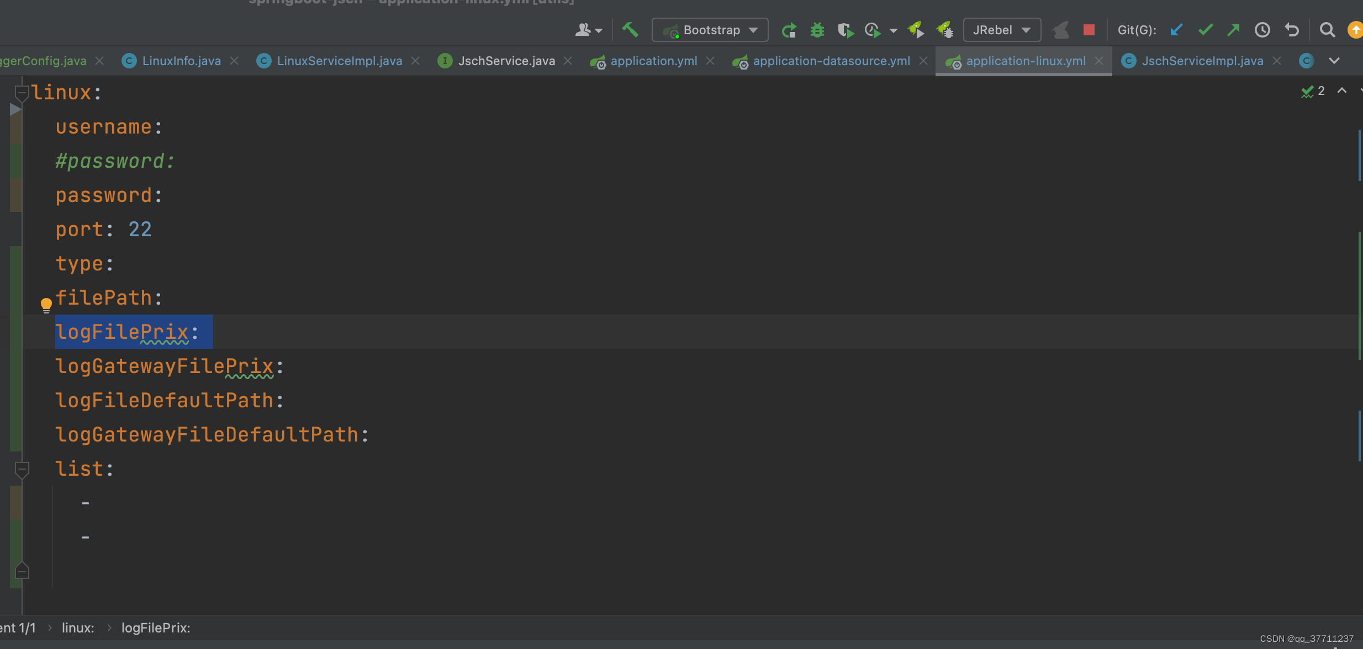Collapse the list: fold marker

point(22,469)
